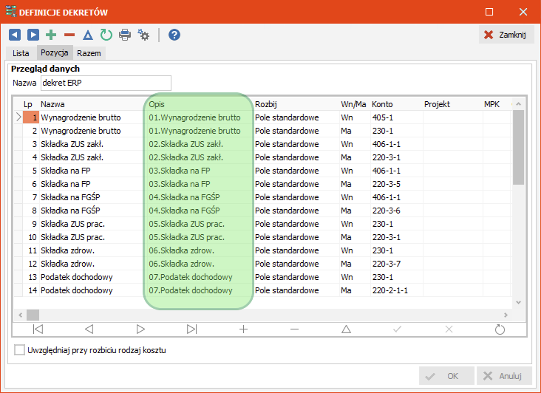The height and width of the screenshot is (393, 541).
Task: Select account cell 220-3-5
Action: click(x=397, y=184)
